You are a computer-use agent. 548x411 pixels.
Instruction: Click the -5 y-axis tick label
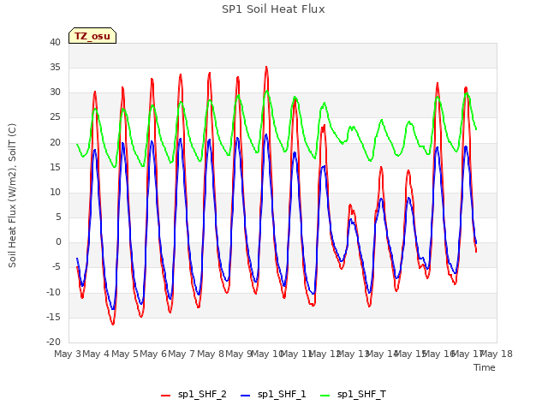[x=55, y=267]
